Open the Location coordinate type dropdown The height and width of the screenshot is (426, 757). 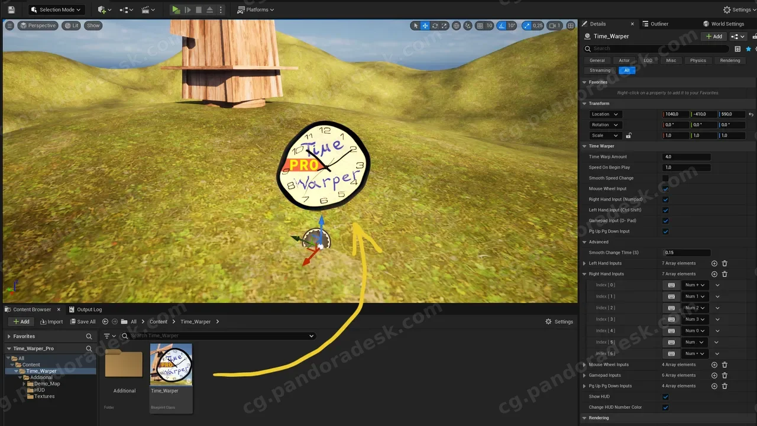pyautogui.click(x=604, y=114)
